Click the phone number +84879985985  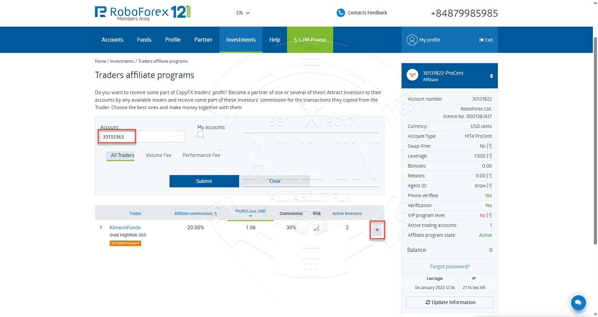pyautogui.click(x=464, y=13)
